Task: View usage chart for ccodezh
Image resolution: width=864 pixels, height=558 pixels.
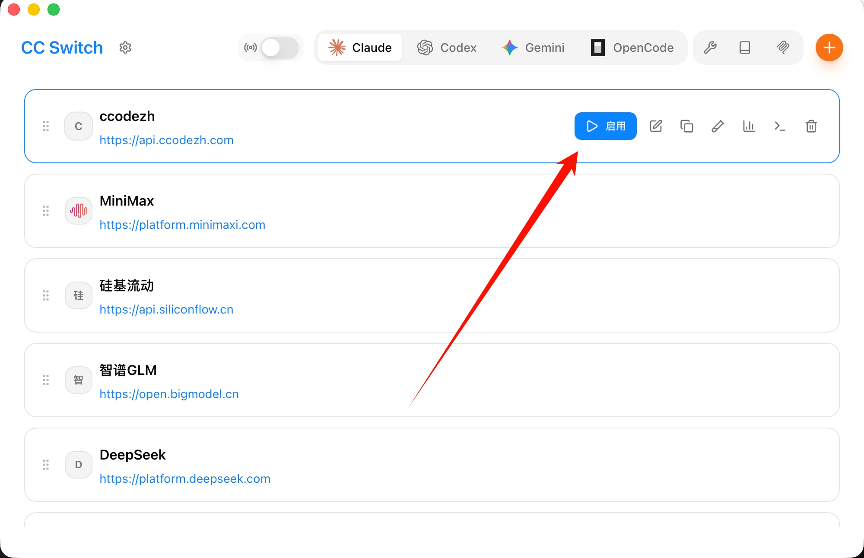Action: pyautogui.click(x=749, y=126)
